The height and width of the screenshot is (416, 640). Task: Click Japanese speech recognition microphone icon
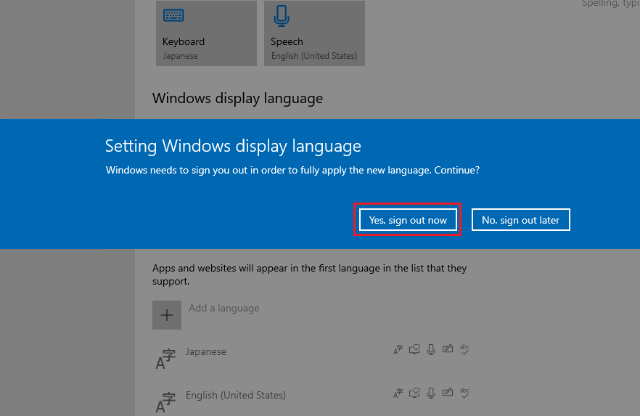pos(431,350)
